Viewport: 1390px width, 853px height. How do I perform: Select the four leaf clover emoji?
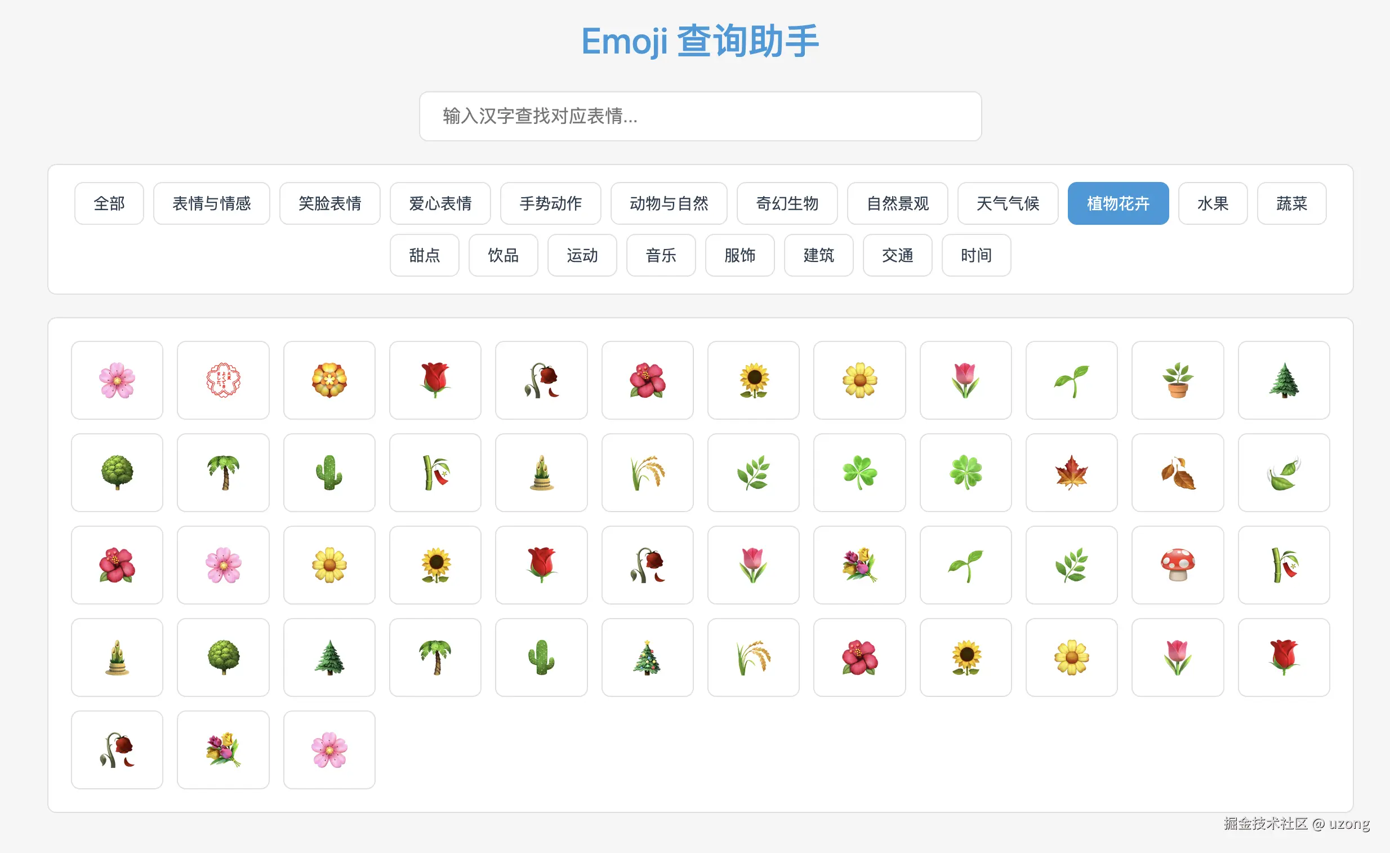coord(965,473)
